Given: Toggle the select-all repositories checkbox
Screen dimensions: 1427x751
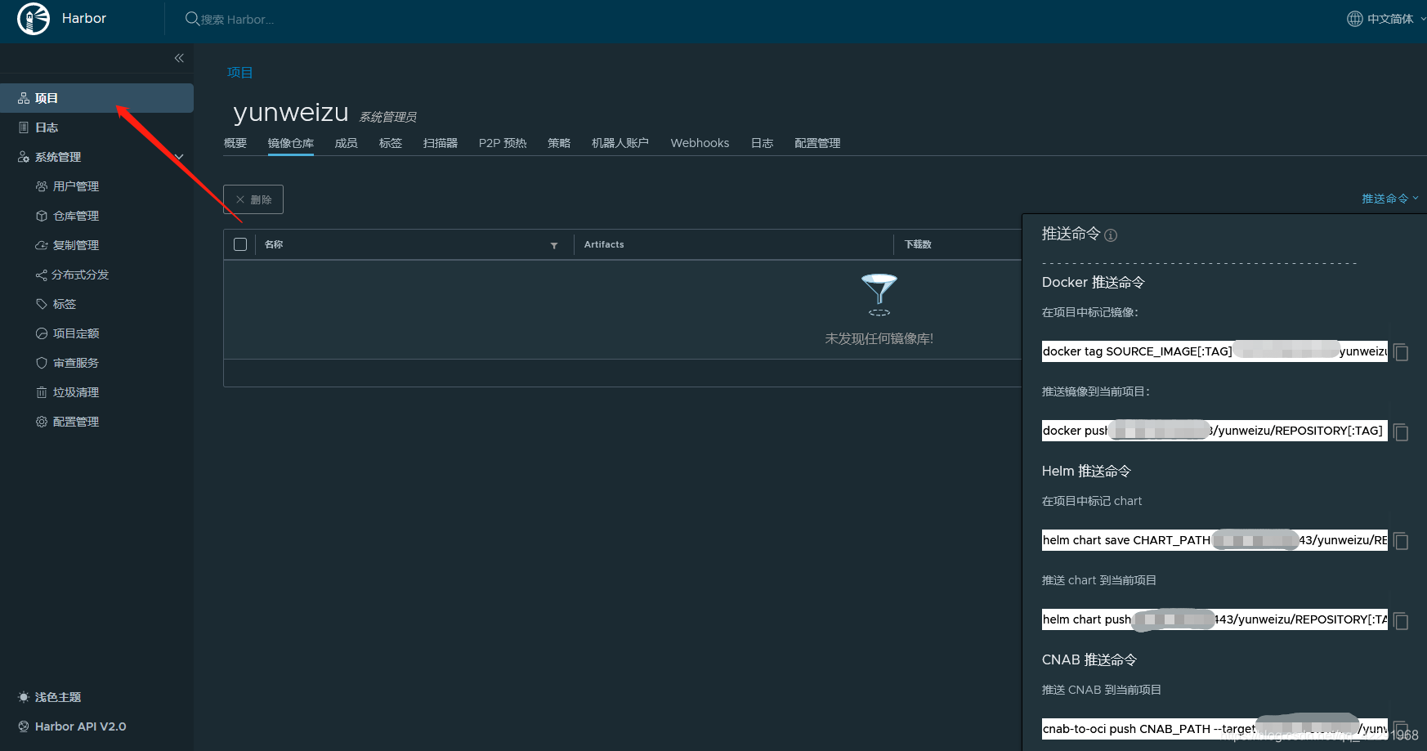Looking at the screenshot, I should coord(240,244).
